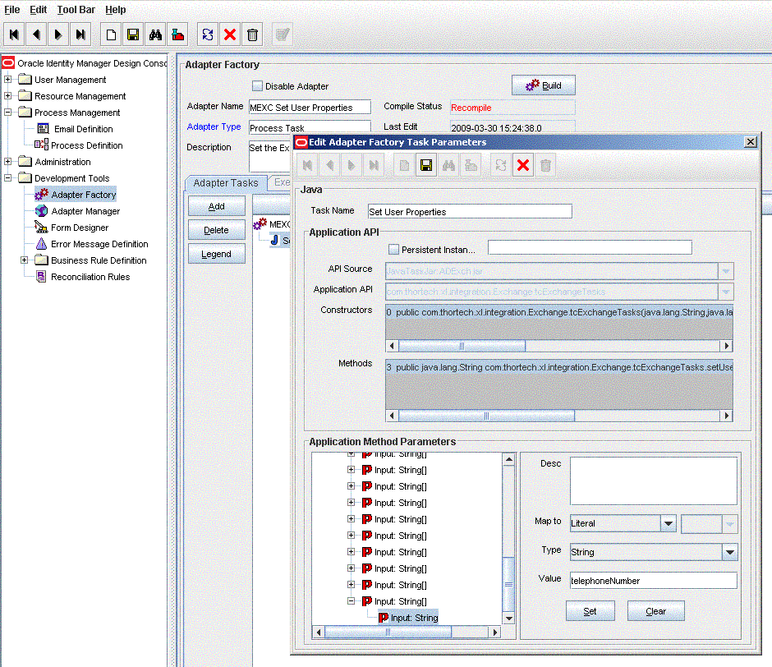Click the red X in main toolbar
Image resolution: width=772 pixels, height=667 pixels.
tap(230, 34)
